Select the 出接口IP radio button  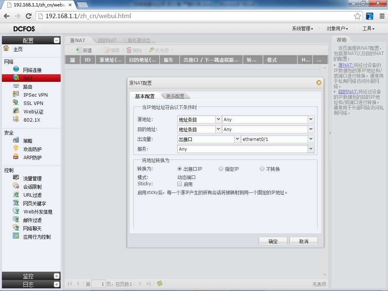(x=180, y=169)
